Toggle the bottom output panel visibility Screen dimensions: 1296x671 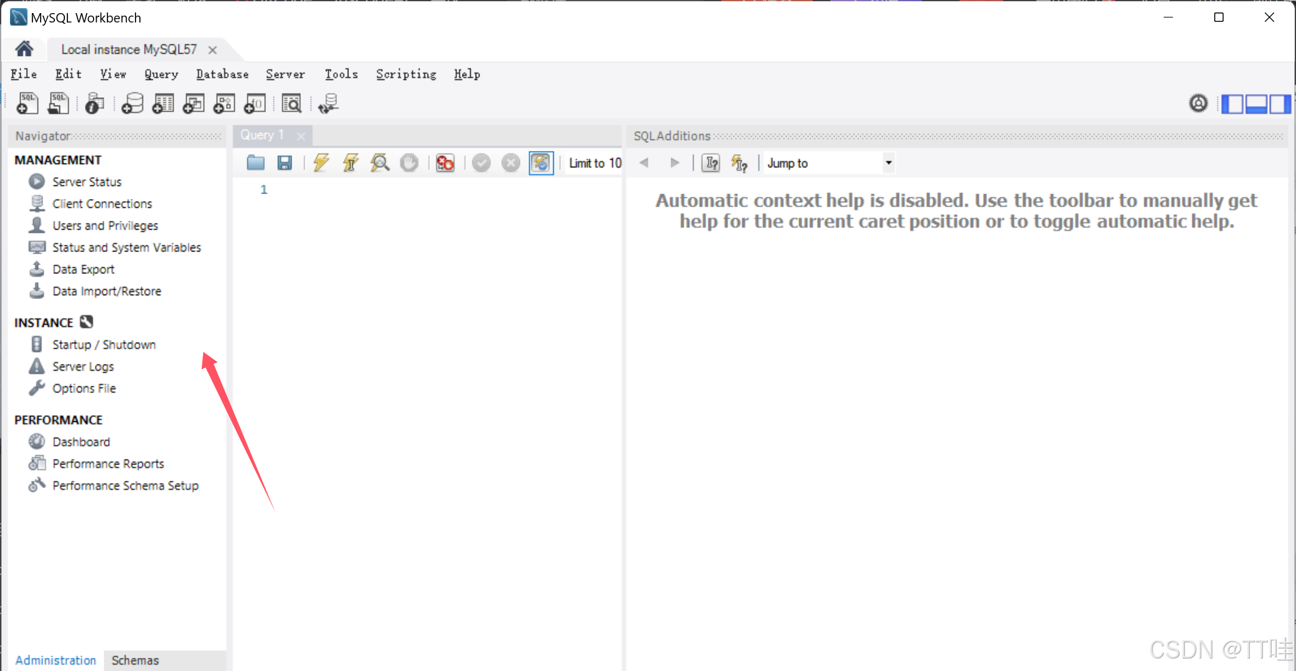coord(1255,104)
